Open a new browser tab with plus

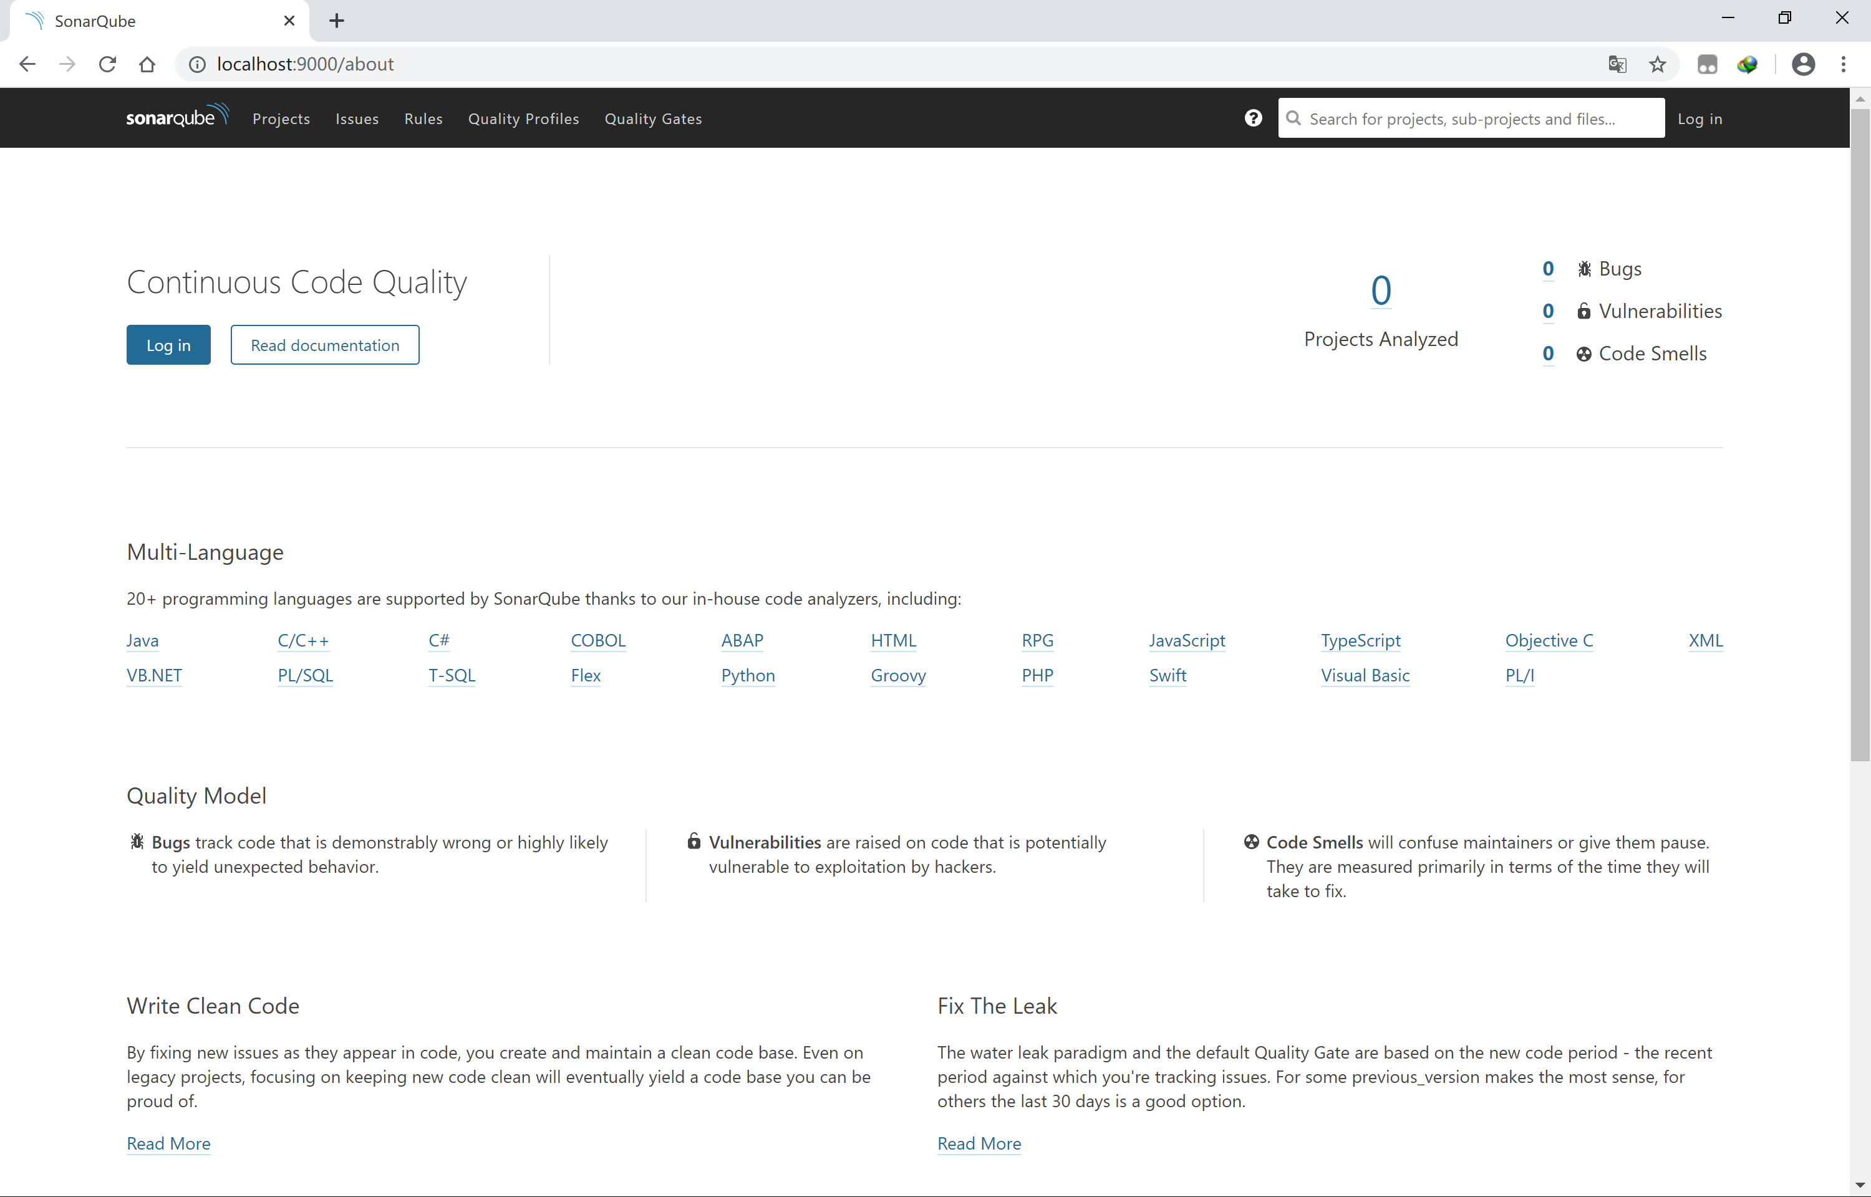[x=337, y=21]
